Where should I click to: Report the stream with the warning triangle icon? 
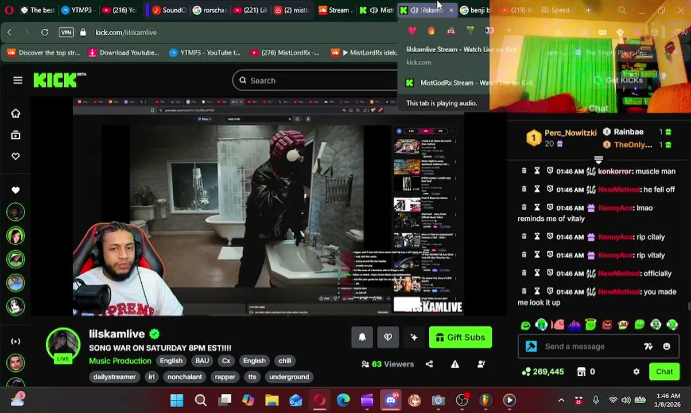[x=455, y=364]
